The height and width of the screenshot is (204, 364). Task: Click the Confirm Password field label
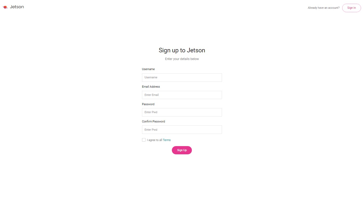[153, 121]
